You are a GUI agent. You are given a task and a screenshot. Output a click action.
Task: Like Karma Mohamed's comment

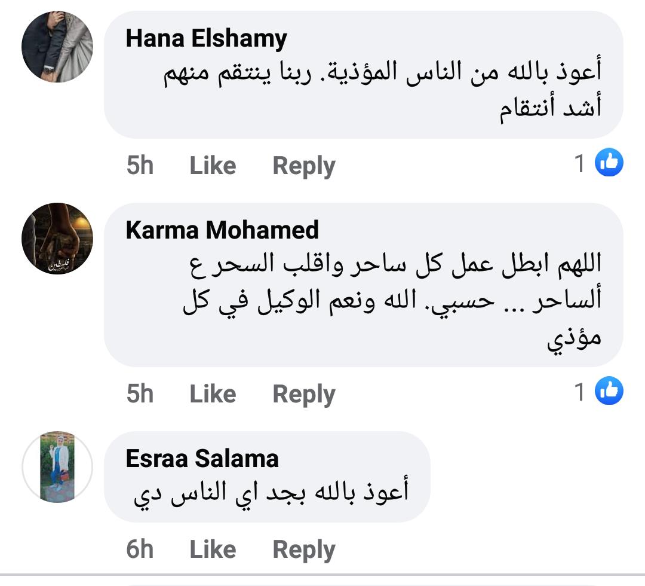tap(213, 394)
